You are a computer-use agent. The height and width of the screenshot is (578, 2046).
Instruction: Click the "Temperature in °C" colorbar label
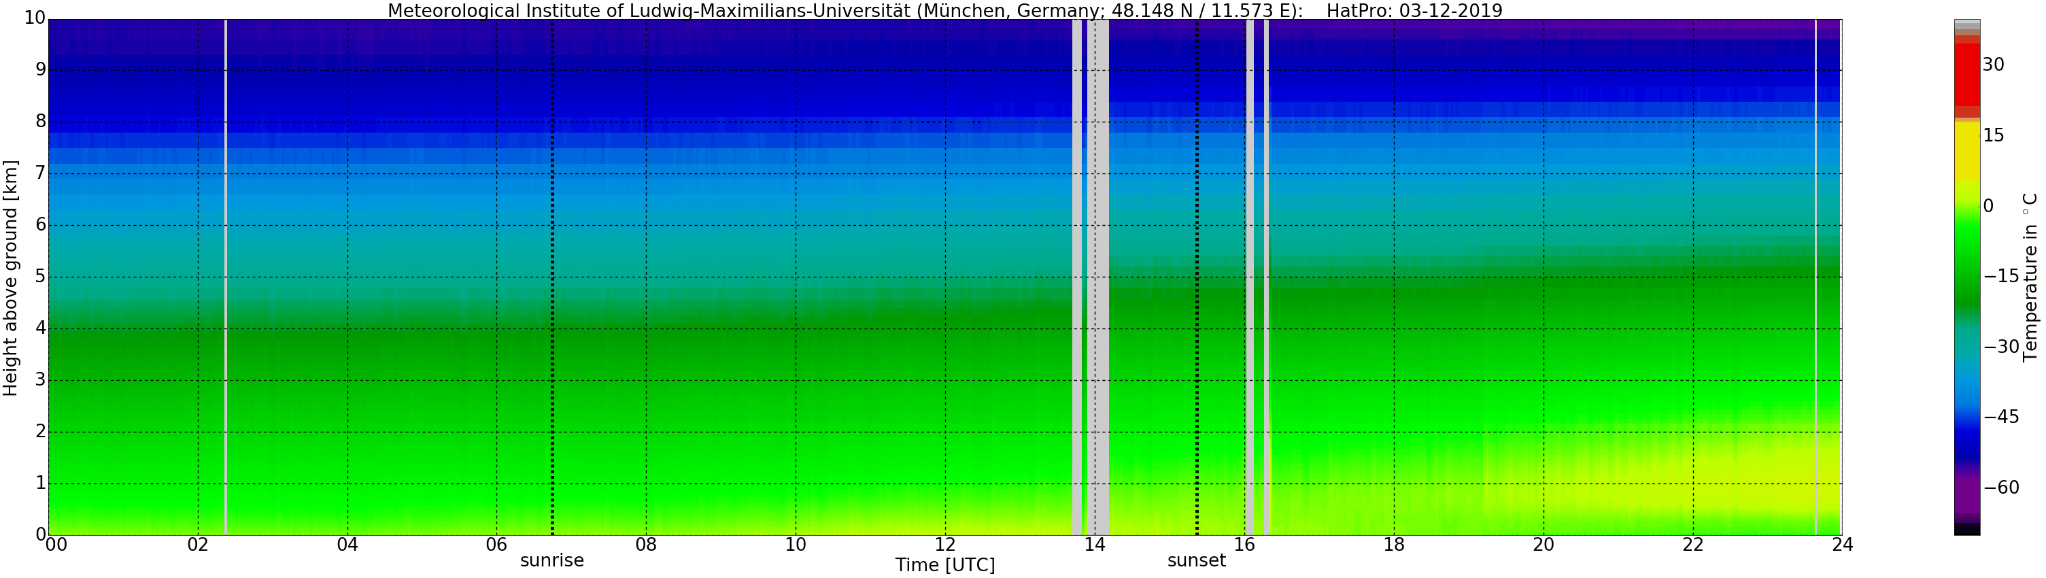(2030, 277)
